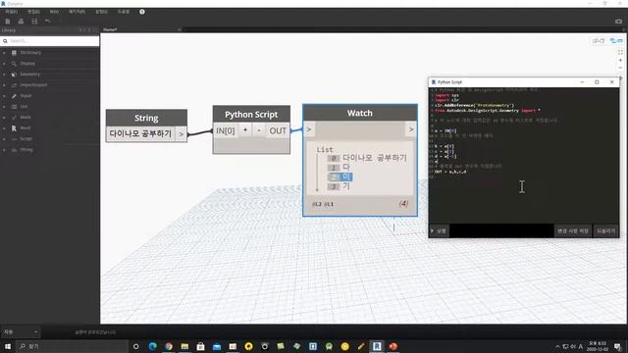Click the Open file toolbar icon
Viewport: 628px width, 353px height.
21,22
